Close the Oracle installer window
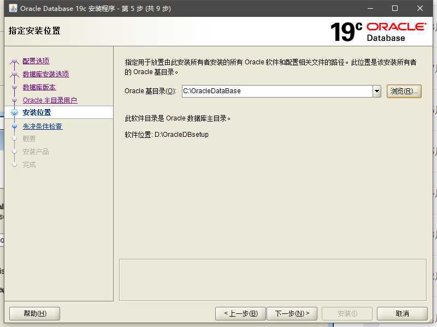This screenshot has height=327, width=437. coord(420,8)
